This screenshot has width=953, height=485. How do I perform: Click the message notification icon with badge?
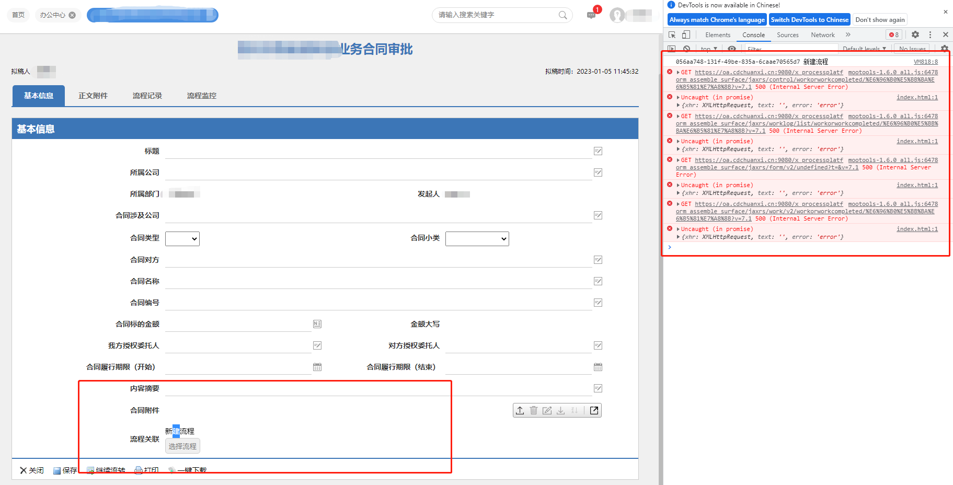click(592, 15)
